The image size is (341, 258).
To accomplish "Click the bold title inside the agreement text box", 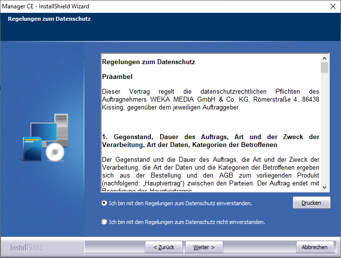I will (148, 62).
